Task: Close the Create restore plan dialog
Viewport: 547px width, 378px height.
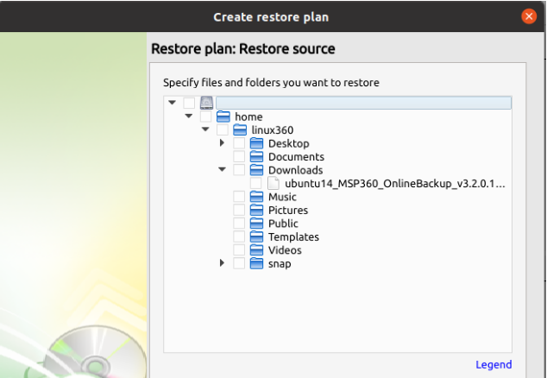Action: click(x=529, y=16)
